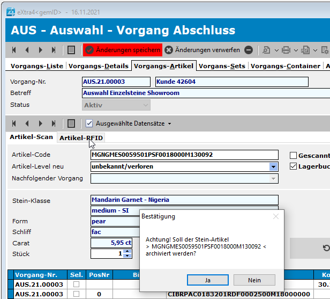Expand printer dropdown arrow
330x299 pixels.
point(296,50)
